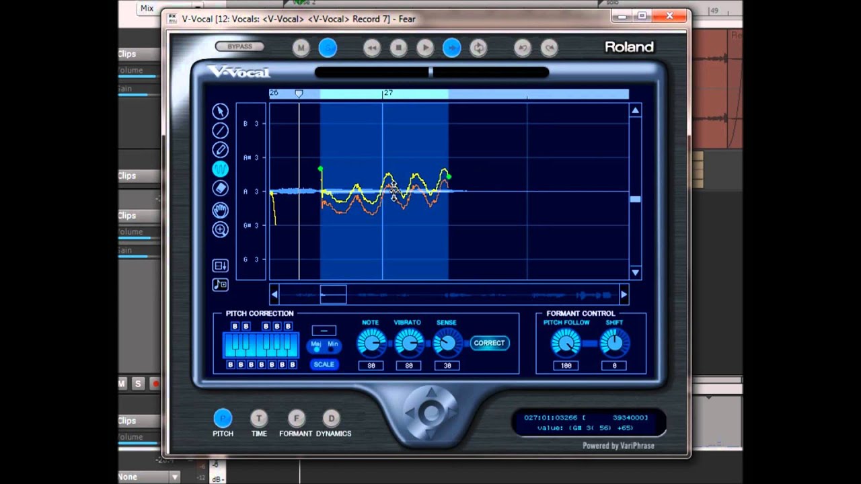Click the music note icon in tool column
This screenshot has width=861, height=484.
[220, 284]
